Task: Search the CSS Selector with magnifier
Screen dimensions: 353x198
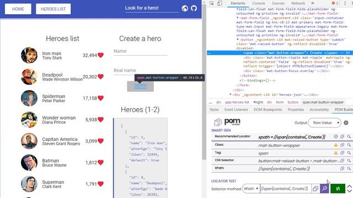Action: point(349,161)
